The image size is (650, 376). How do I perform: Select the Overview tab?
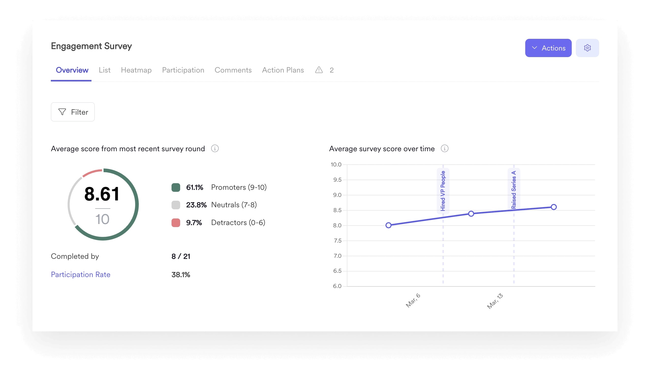[x=72, y=70]
